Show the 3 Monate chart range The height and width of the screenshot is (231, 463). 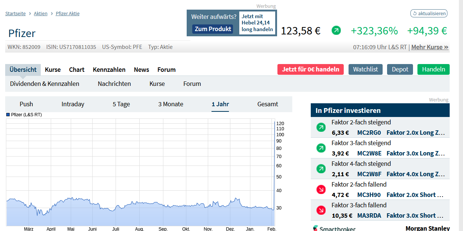[x=171, y=104]
